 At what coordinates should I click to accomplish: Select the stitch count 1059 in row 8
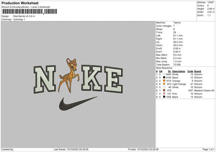click(168, 97)
